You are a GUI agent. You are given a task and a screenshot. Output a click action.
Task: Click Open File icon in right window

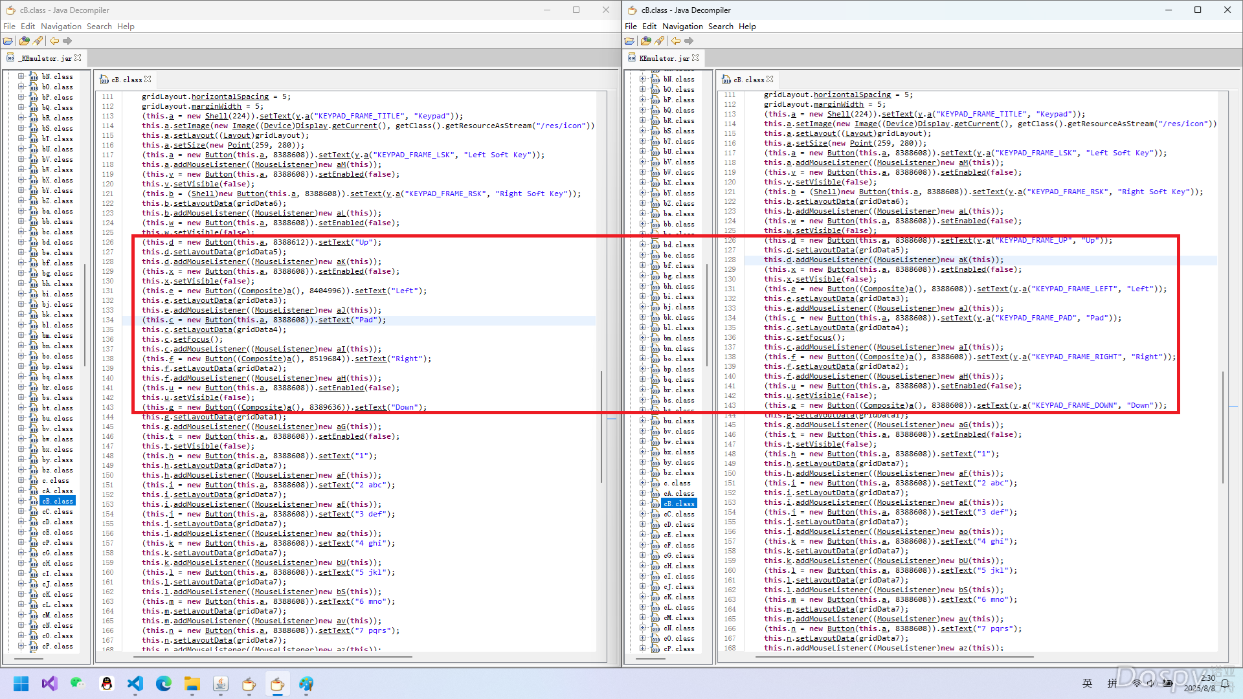pos(630,41)
